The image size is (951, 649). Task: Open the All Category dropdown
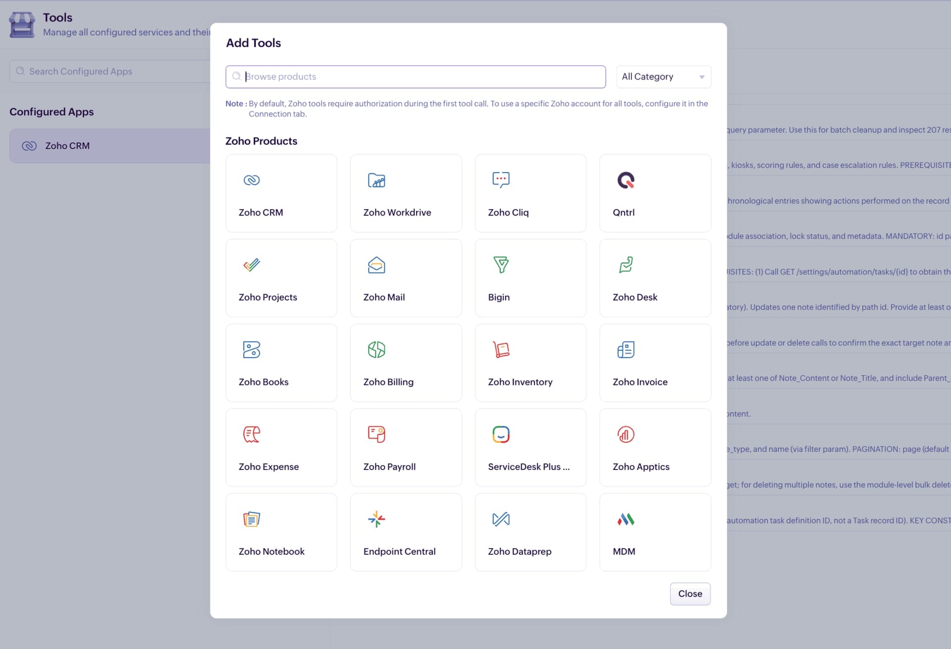point(663,77)
